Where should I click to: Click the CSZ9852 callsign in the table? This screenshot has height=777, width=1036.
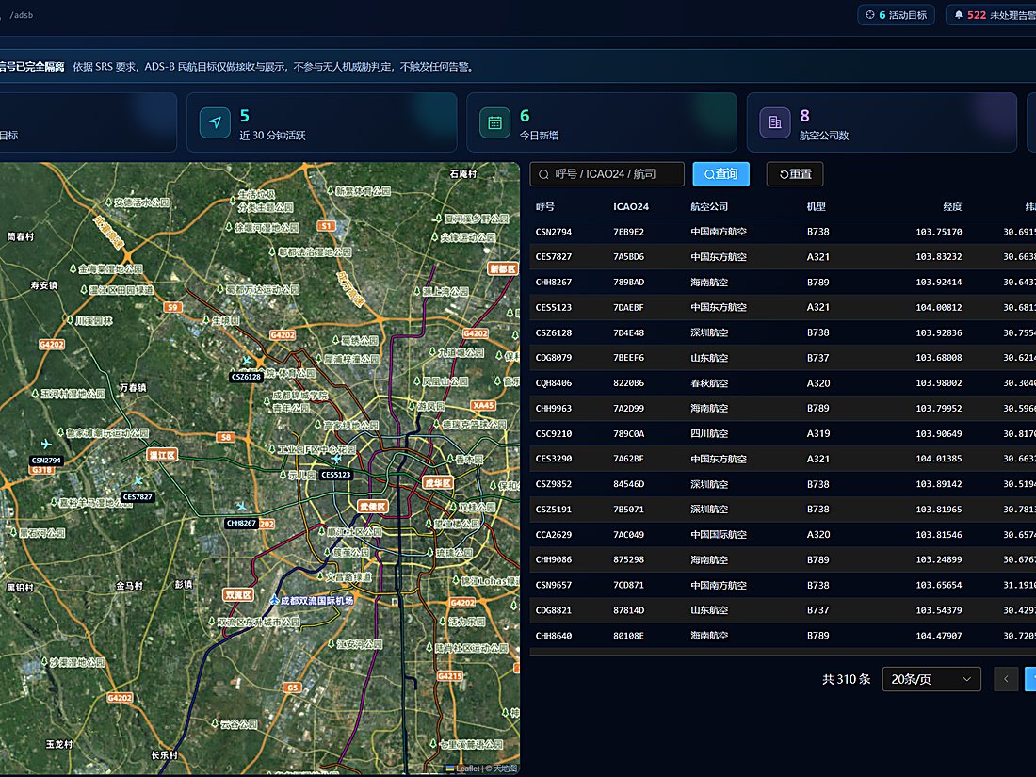click(554, 484)
